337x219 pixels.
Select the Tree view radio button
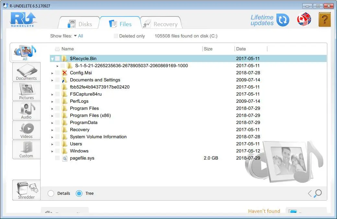click(79, 193)
